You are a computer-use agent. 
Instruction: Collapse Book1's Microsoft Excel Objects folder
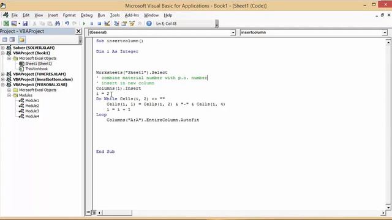click(9, 58)
